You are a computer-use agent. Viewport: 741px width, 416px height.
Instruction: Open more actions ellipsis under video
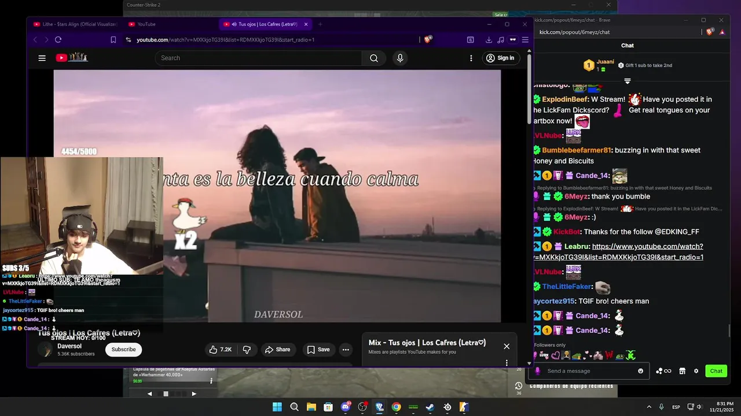pos(346,350)
